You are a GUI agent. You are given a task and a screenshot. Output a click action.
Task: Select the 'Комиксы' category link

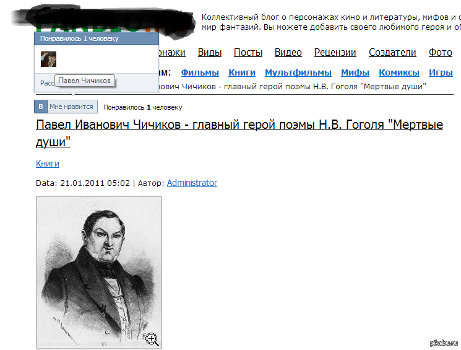pos(399,72)
